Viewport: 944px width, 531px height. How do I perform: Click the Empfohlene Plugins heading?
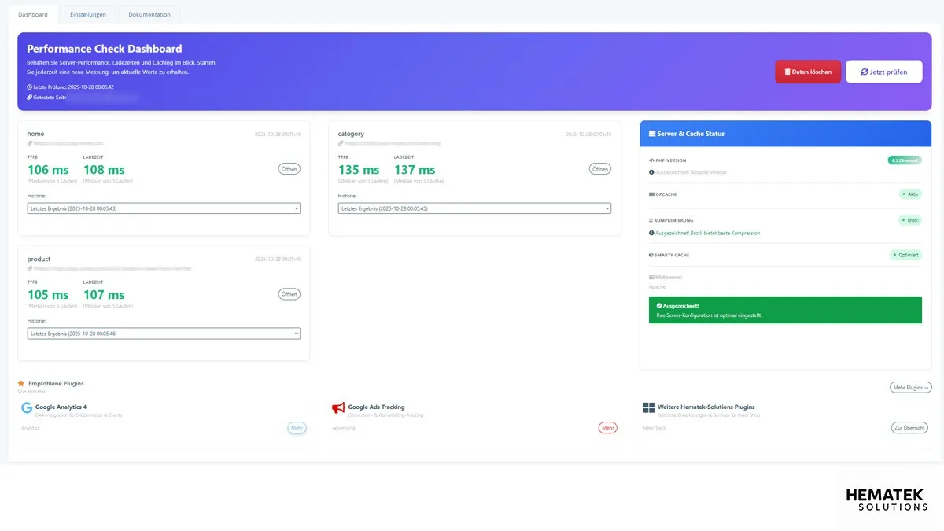click(x=56, y=384)
